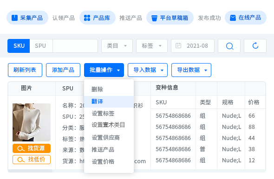This screenshot has width=274, height=179.
Task: Open the 导出数据 dropdown button
Action: 191,70
